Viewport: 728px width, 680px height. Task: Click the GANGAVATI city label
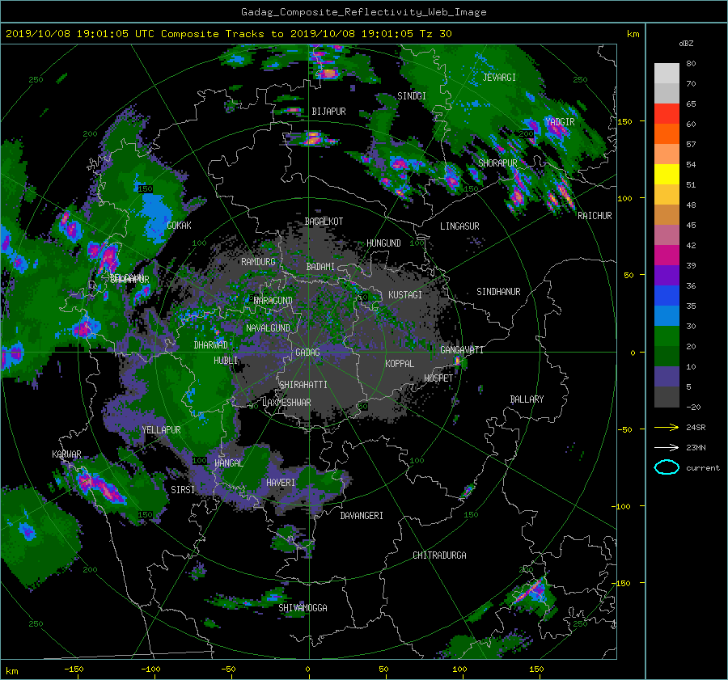point(462,350)
